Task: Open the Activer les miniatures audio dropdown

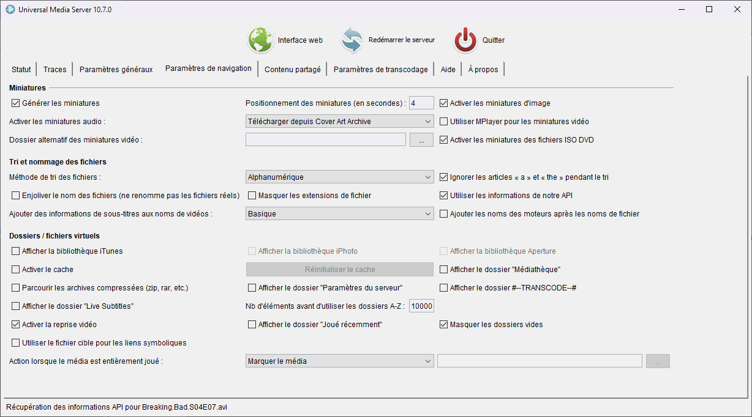Action: (339, 122)
